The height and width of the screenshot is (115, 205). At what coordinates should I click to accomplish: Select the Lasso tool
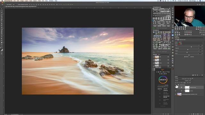click(x=2, y=12)
